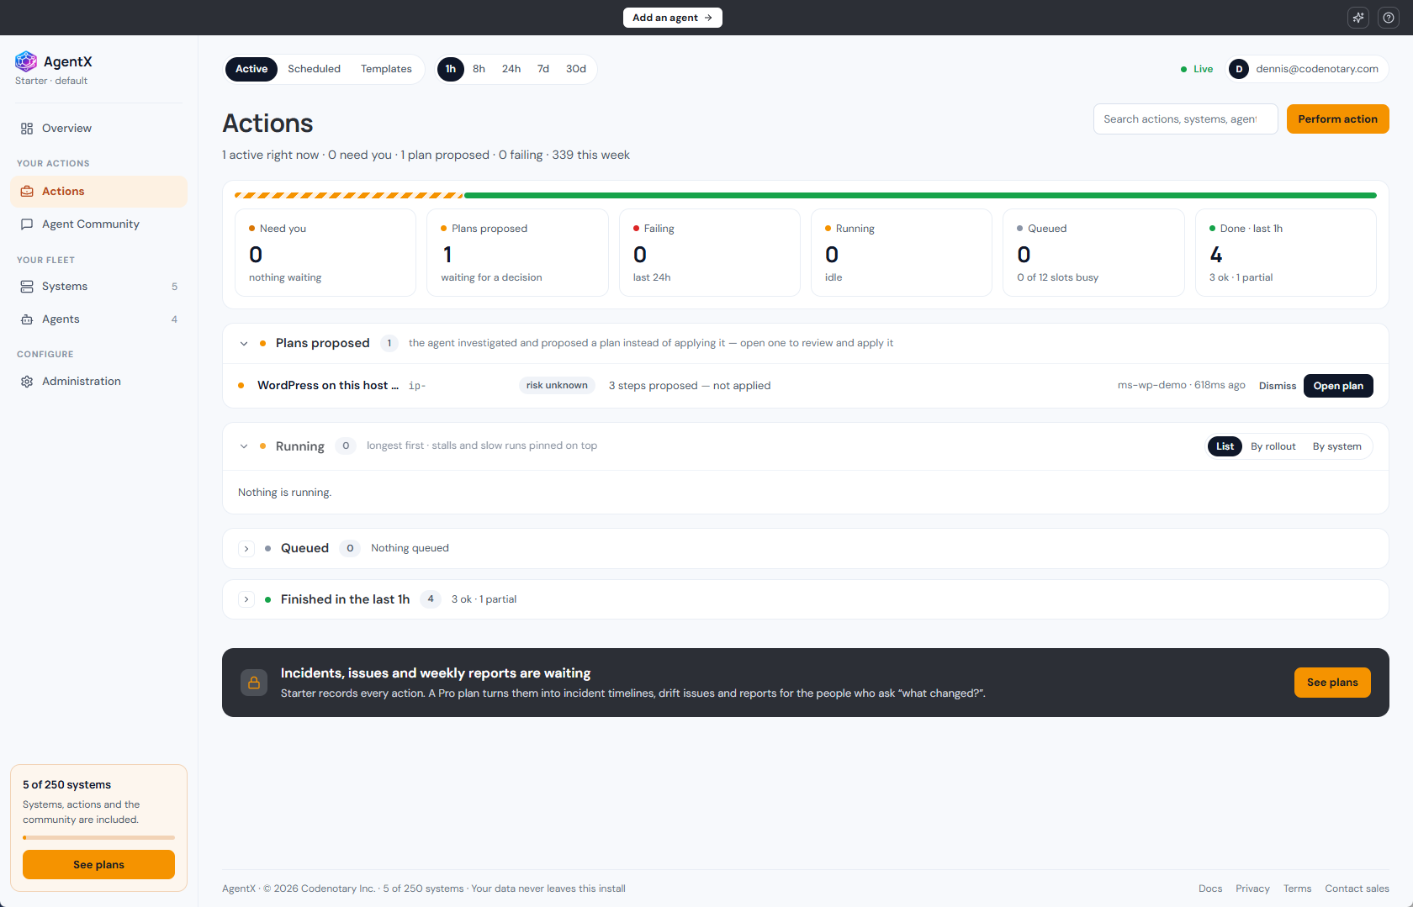Click the Live status indicator
The height and width of the screenshot is (907, 1413).
click(x=1197, y=69)
